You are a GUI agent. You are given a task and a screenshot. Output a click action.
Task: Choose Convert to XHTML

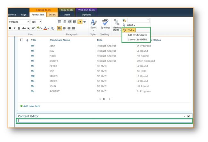[x=138, y=40]
